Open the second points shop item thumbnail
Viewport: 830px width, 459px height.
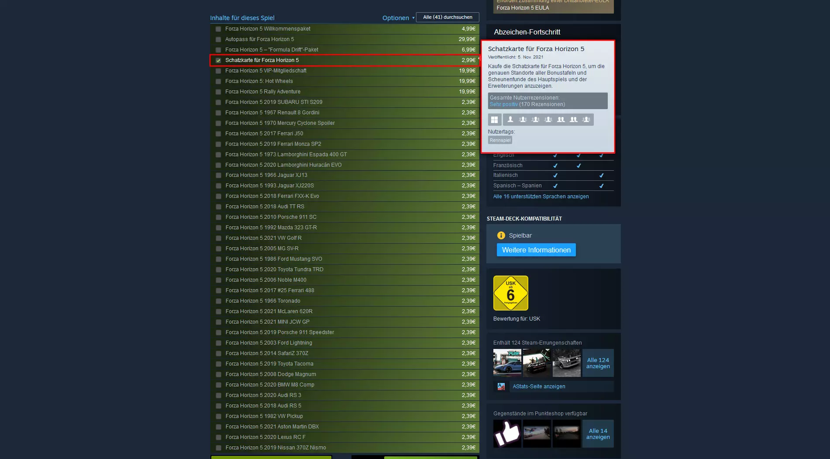(x=537, y=434)
